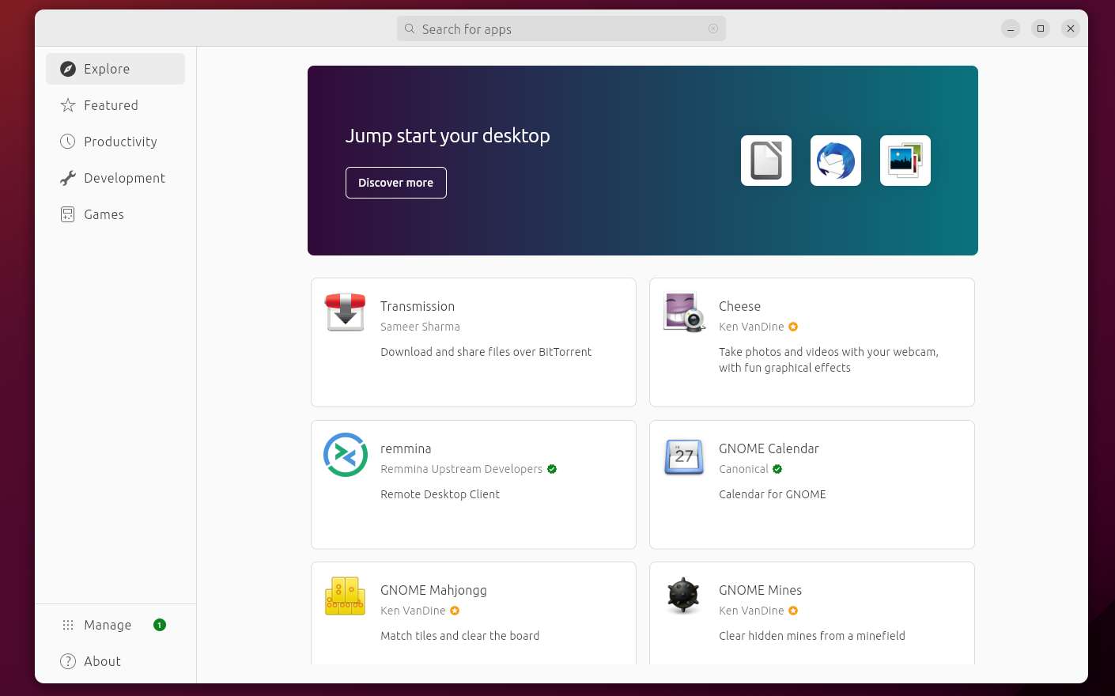This screenshot has height=696, width=1115.
Task: Click the star badge beside Mahjongg's Ken VanDine
Action: (455, 611)
